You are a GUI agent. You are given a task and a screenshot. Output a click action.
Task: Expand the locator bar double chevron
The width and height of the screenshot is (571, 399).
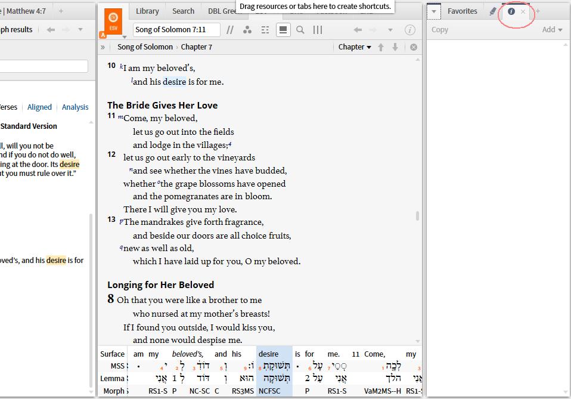[x=103, y=47]
